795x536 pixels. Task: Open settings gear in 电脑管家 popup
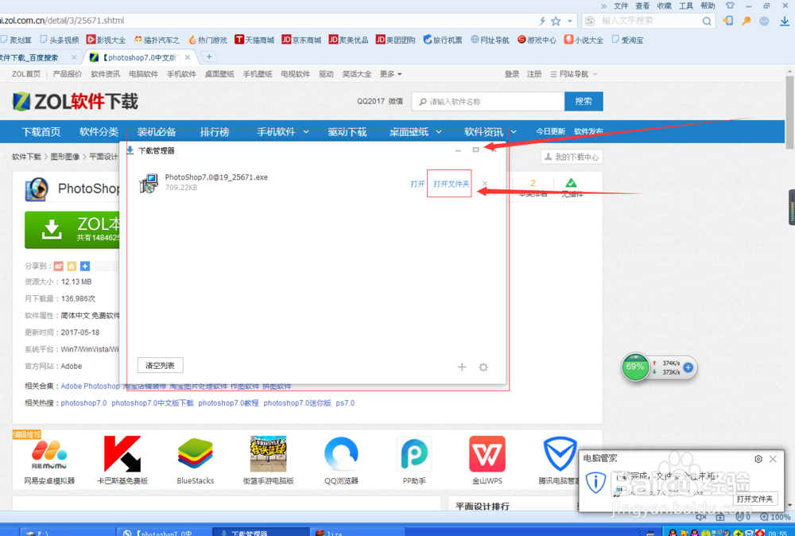758,458
